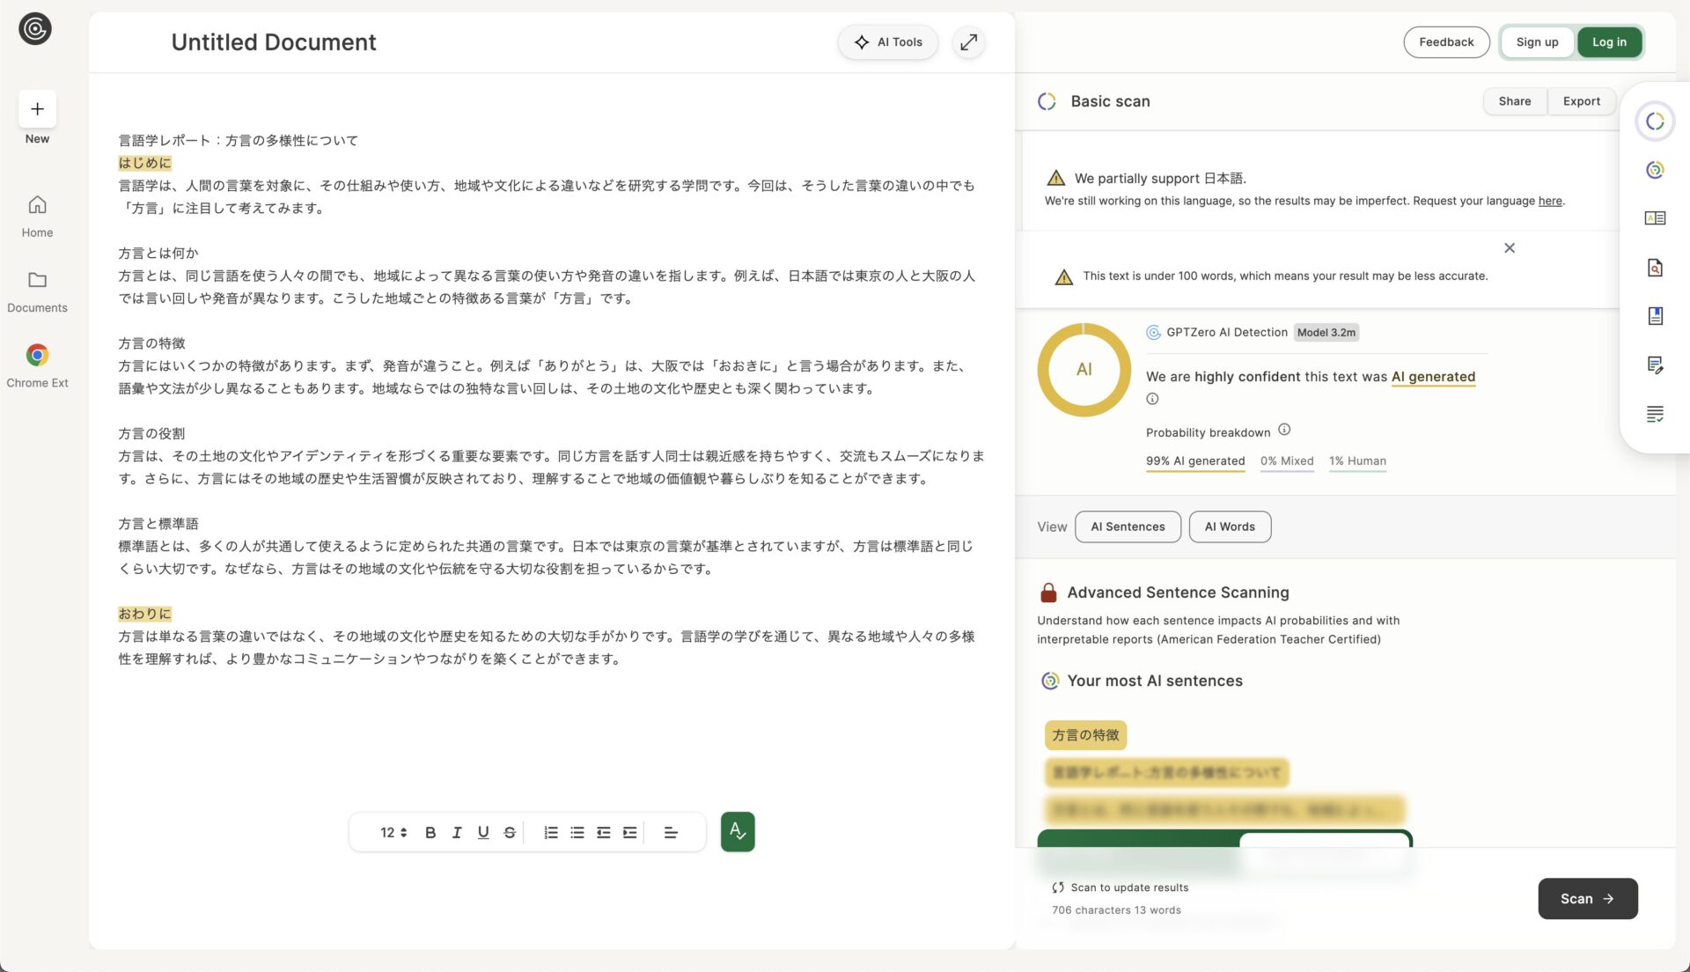Open the writing feedback tool icon
Image resolution: width=1690 pixels, height=972 pixels.
[x=1655, y=364]
